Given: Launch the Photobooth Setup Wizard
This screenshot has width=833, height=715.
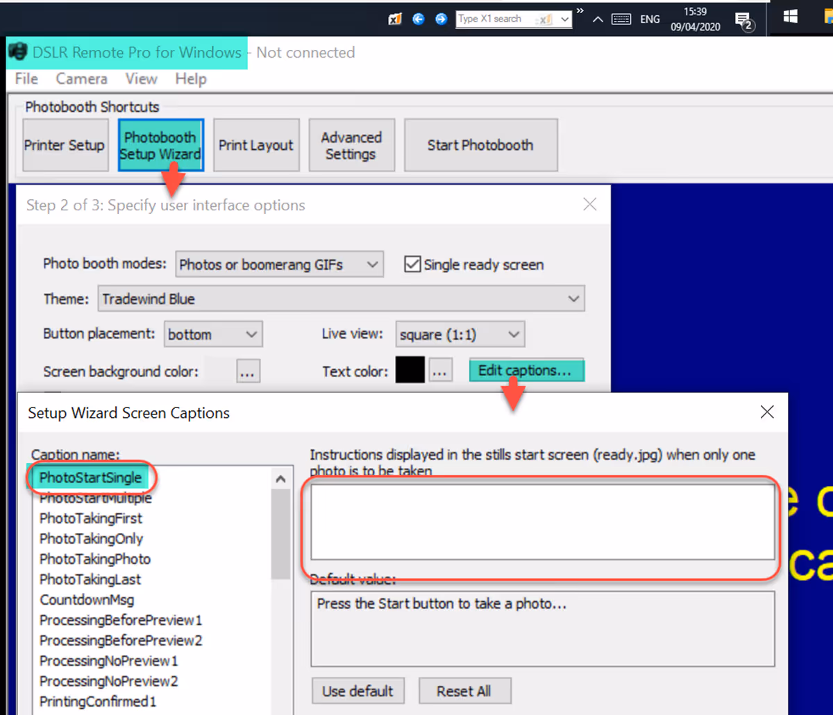Looking at the screenshot, I should click(160, 145).
